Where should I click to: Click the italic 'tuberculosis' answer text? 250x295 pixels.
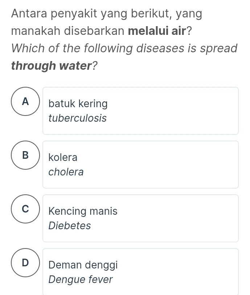(77, 118)
